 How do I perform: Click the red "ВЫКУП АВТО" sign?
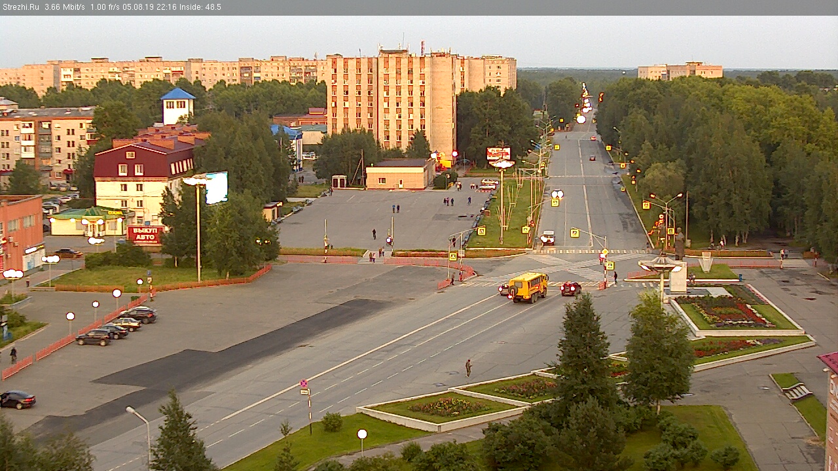point(145,235)
